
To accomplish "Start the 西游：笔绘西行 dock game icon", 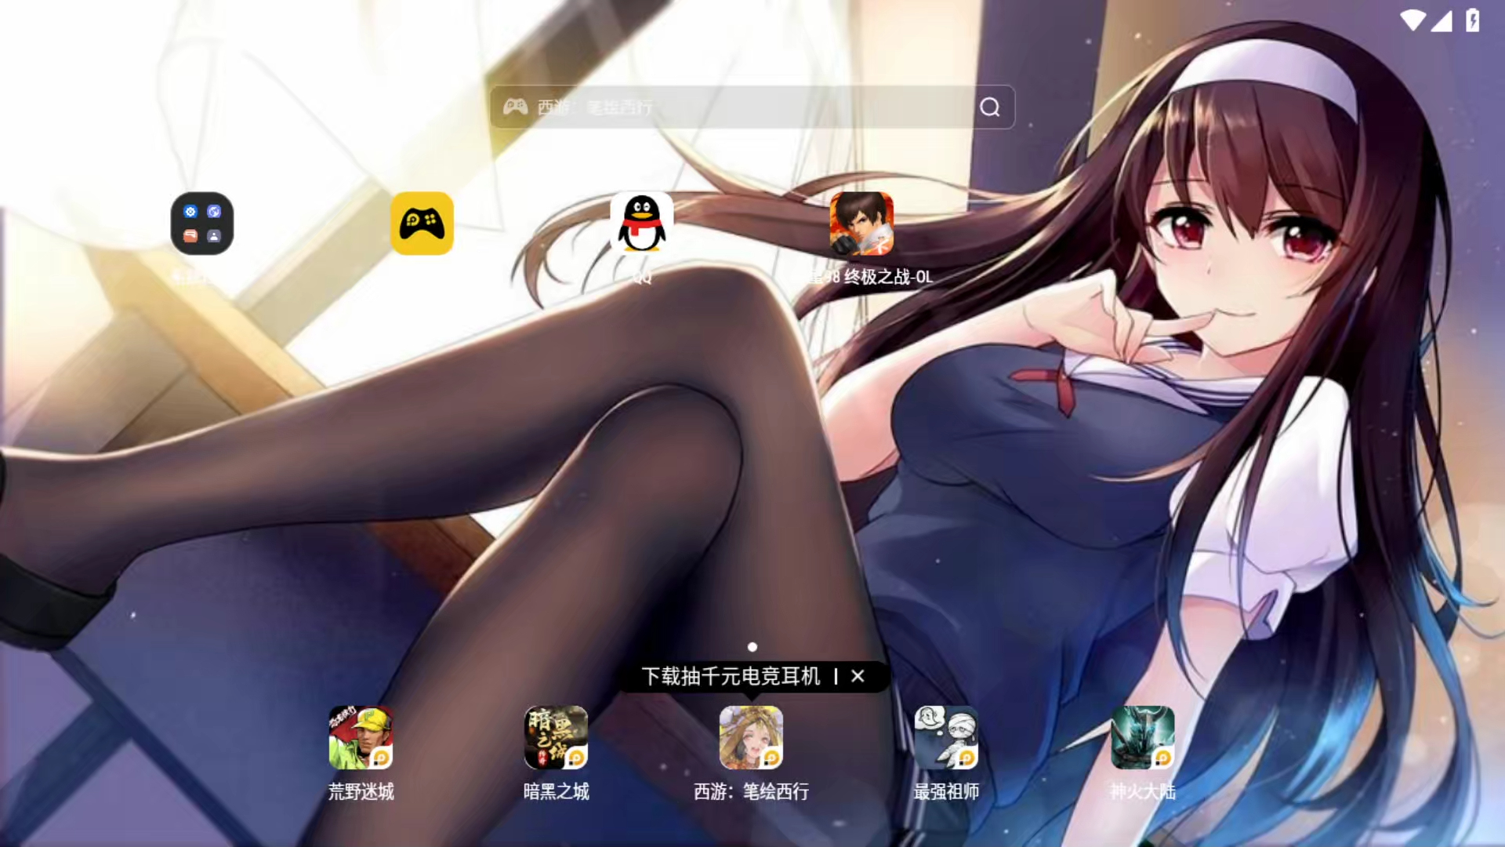I will (751, 737).
